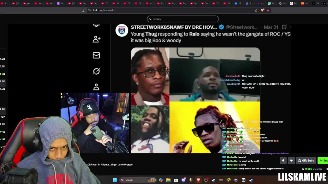
Task: Toggle the heart follow button
Action: click(x=291, y=160)
